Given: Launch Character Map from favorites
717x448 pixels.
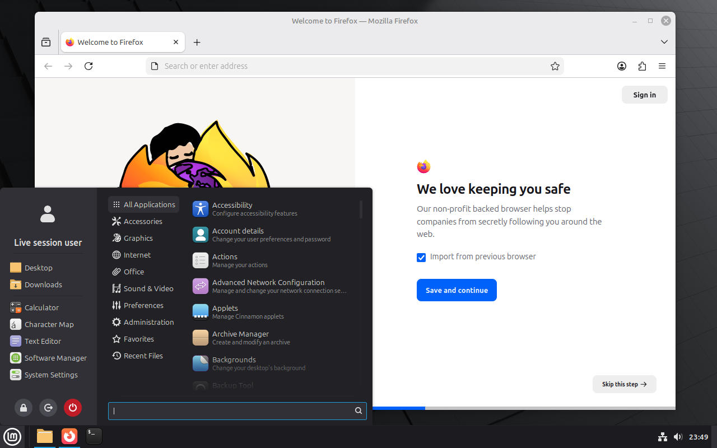Looking at the screenshot, I should click(x=42, y=324).
